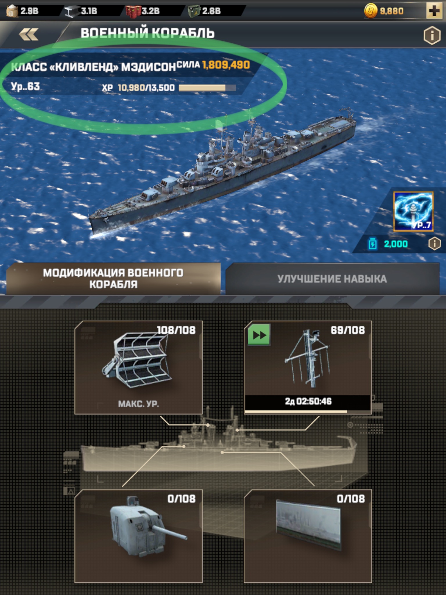The image size is (446, 595).
Task: Tap the food sack resource icon
Action: [x=12, y=11]
